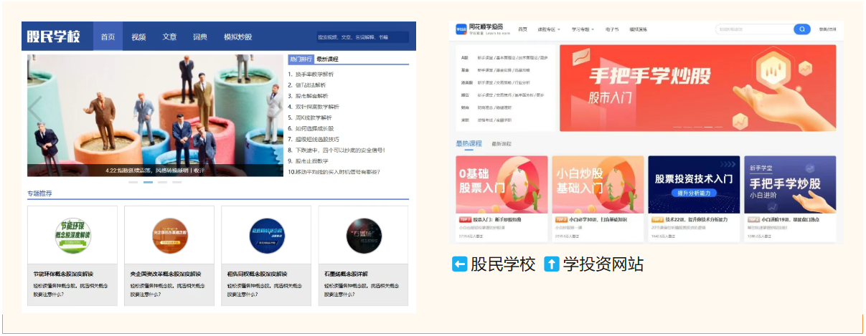This screenshot has height=336, width=866.
Task: Switch to the 最新课程 tab beside 热门排行
Action: coord(327,59)
